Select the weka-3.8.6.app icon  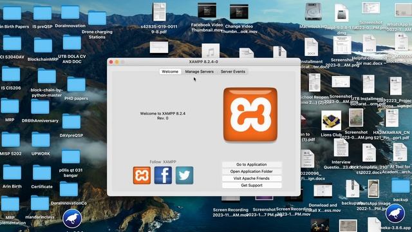tap(395, 213)
